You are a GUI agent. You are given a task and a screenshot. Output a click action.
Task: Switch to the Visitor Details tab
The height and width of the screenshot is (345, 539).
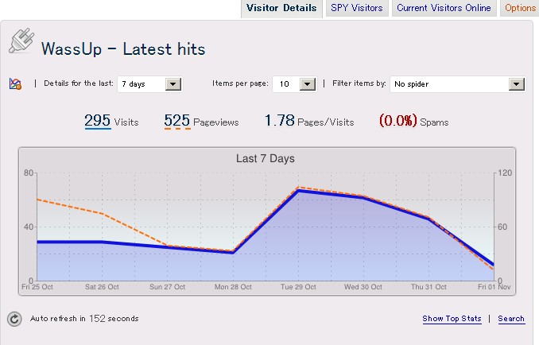tap(281, 8)
